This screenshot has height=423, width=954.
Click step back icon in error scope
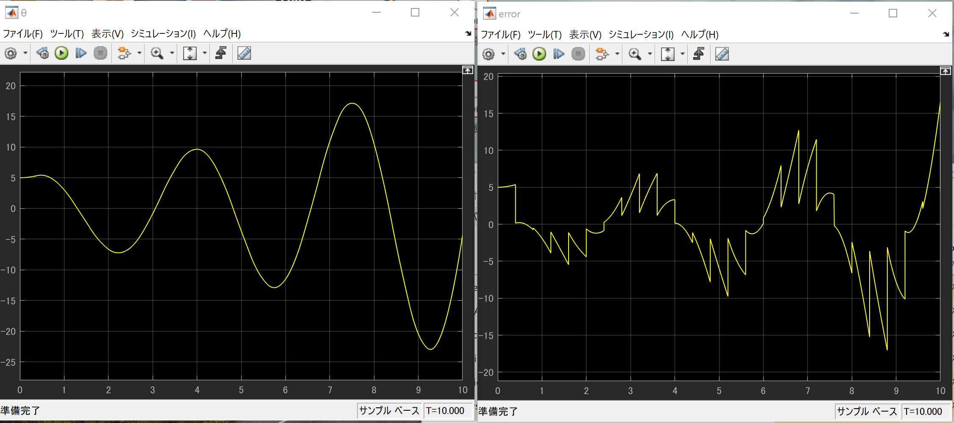point(520,54)
